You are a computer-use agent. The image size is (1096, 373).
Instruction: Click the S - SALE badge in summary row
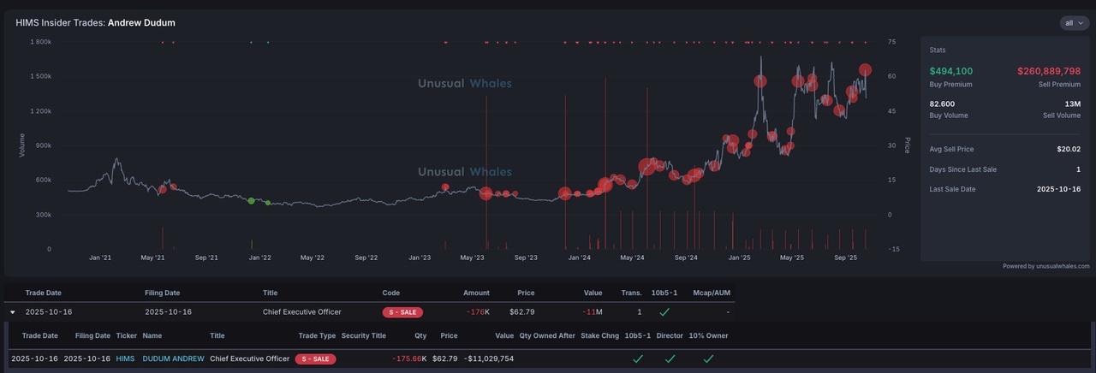(x=402, y=312)
